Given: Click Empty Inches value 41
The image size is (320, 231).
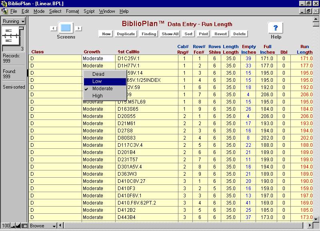Looking at the screenshot, I should (x=248, y=203).
